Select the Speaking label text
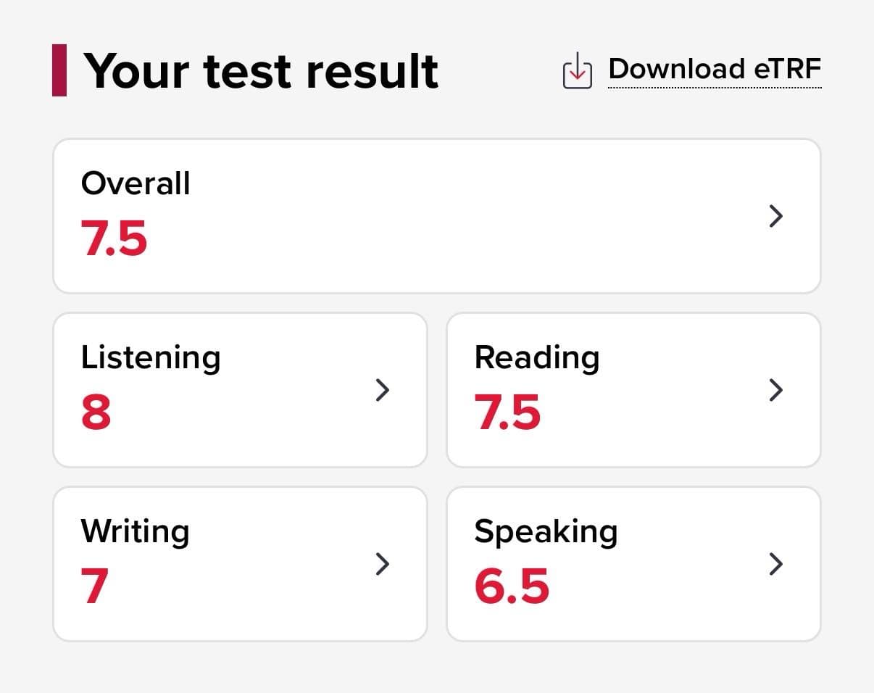 (x=546, y=533)
